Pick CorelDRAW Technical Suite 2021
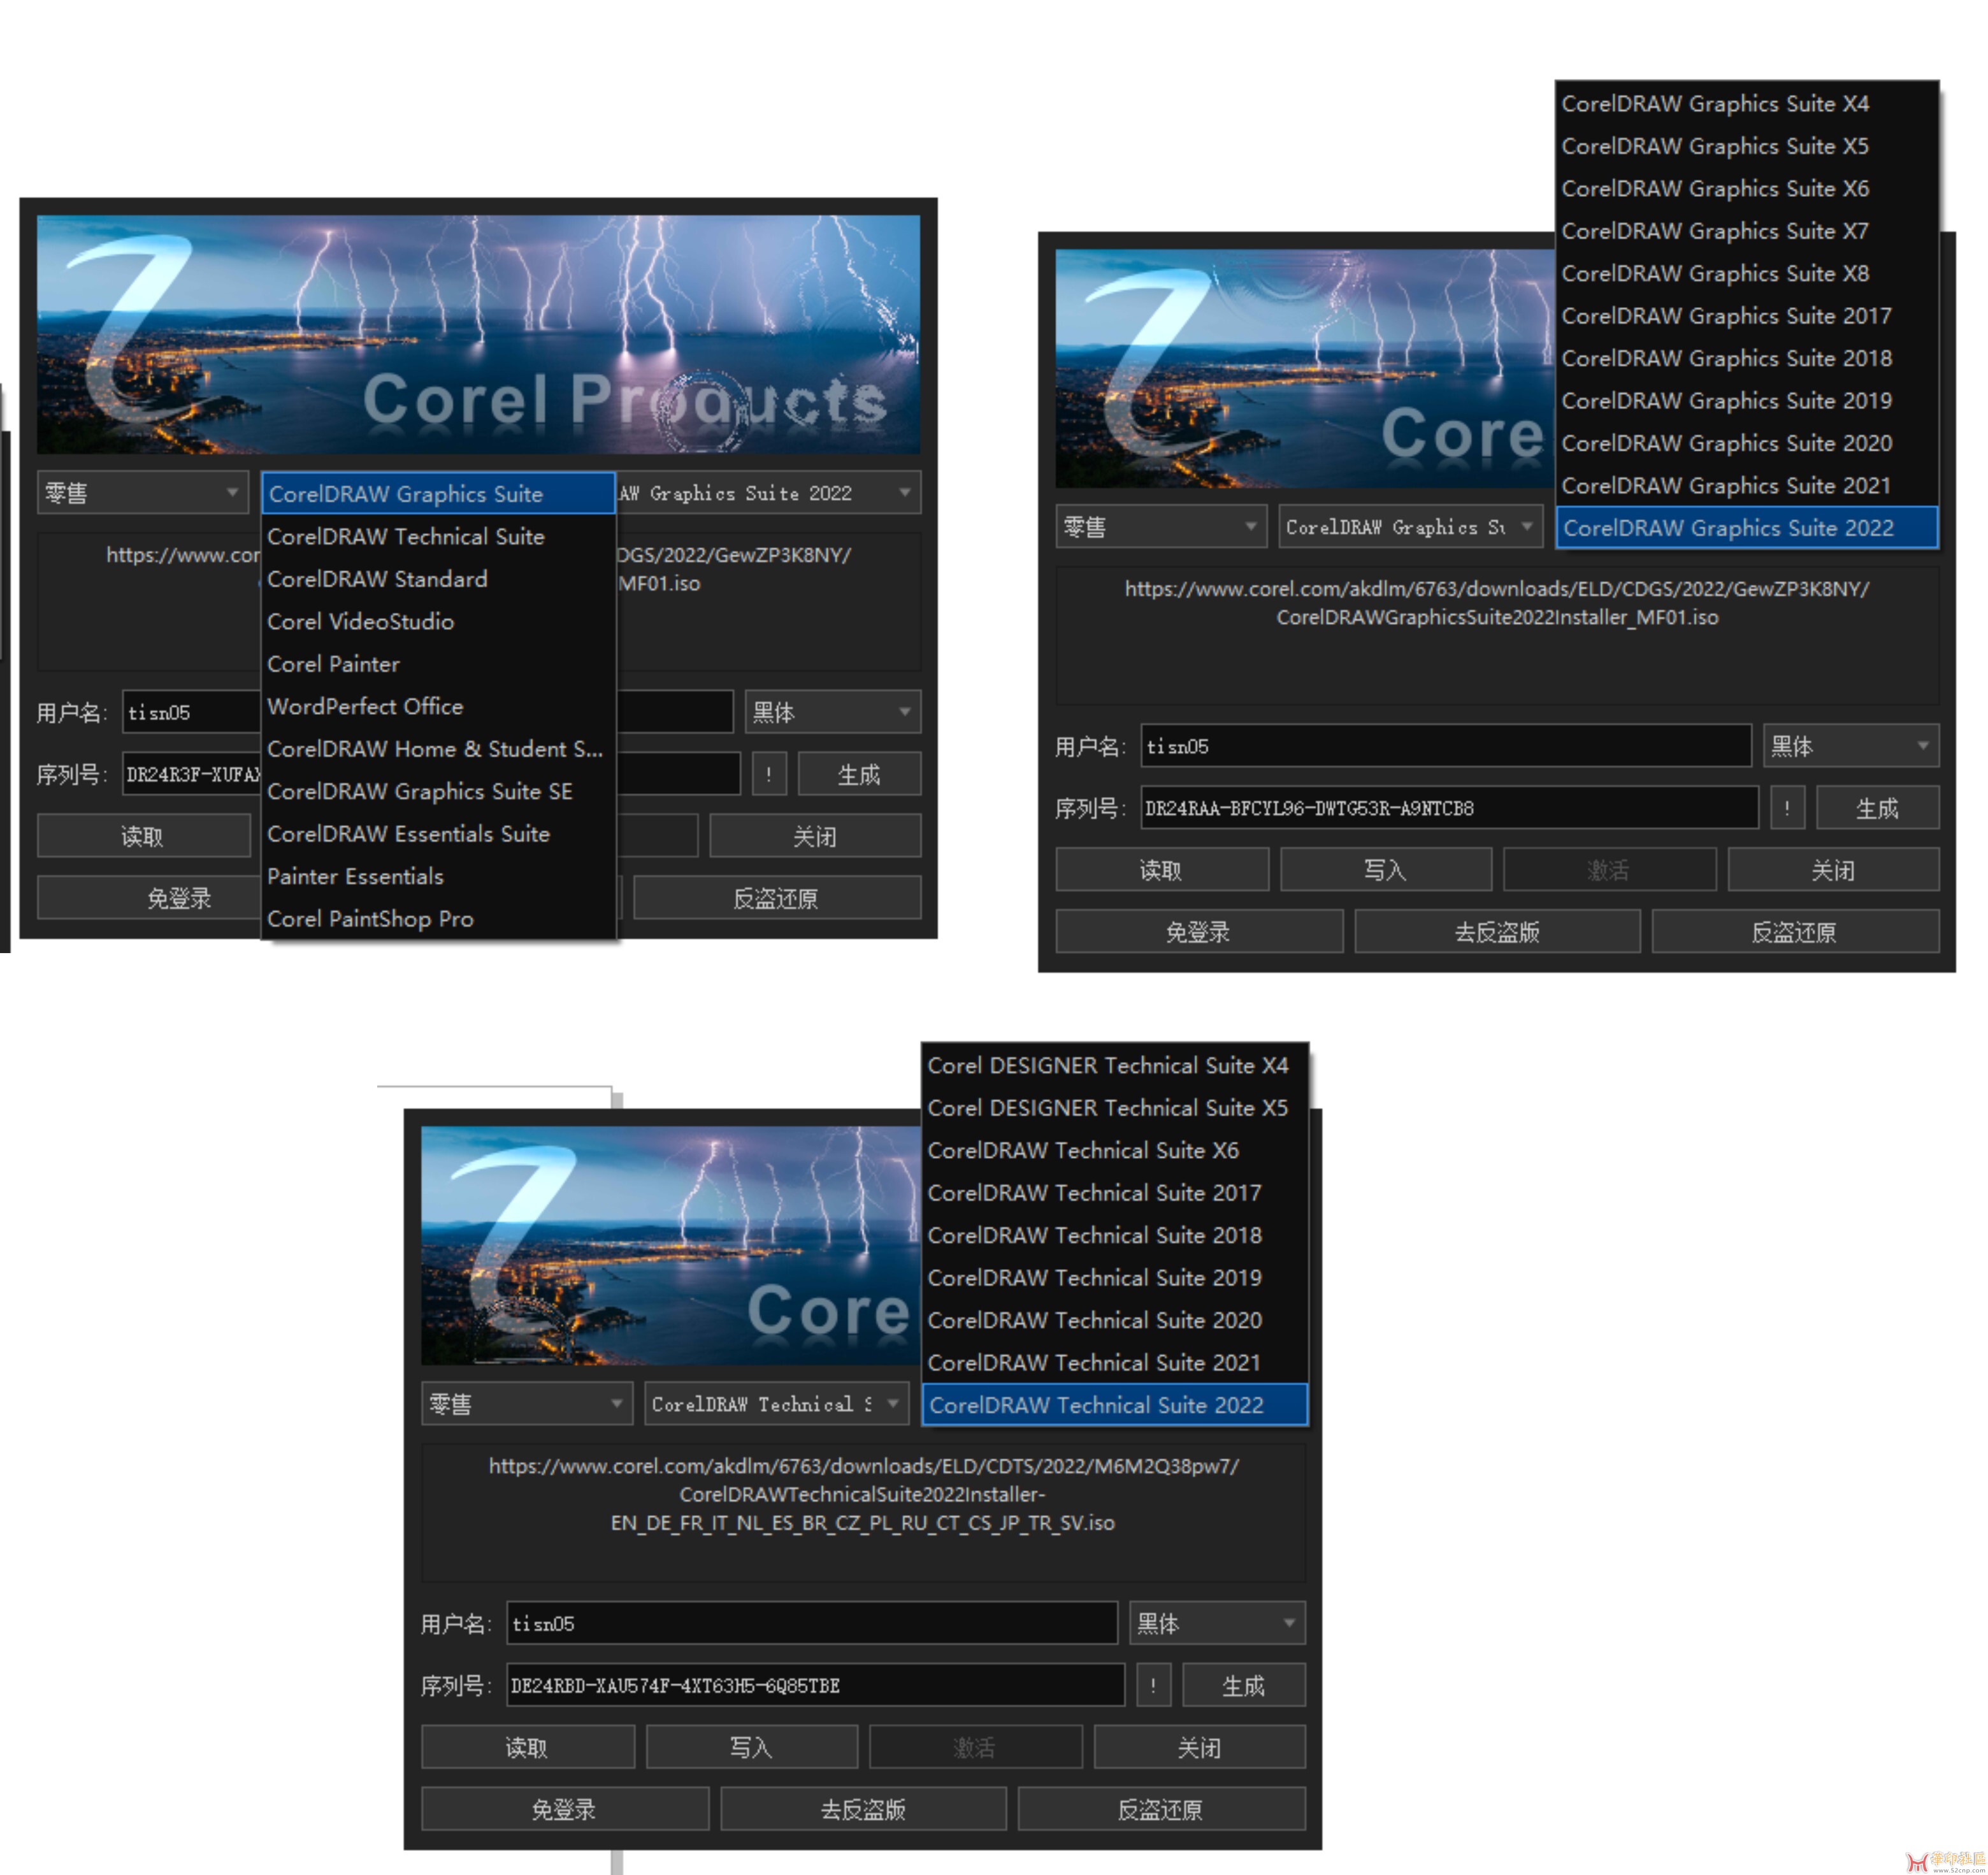The width and height of the screenshot is (1988, 1875). [x=1115, y=1363]
